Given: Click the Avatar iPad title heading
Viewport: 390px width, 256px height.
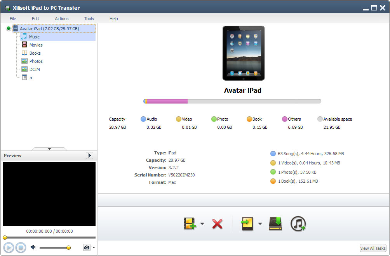Looking at the screenshot, I should point(243,90).
